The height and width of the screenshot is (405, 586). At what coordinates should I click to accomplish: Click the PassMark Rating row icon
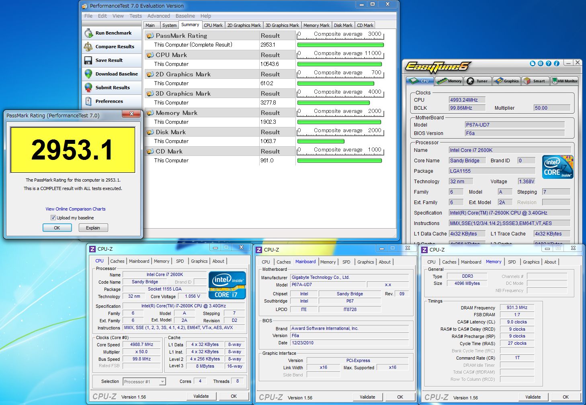(x=150, y=36)
